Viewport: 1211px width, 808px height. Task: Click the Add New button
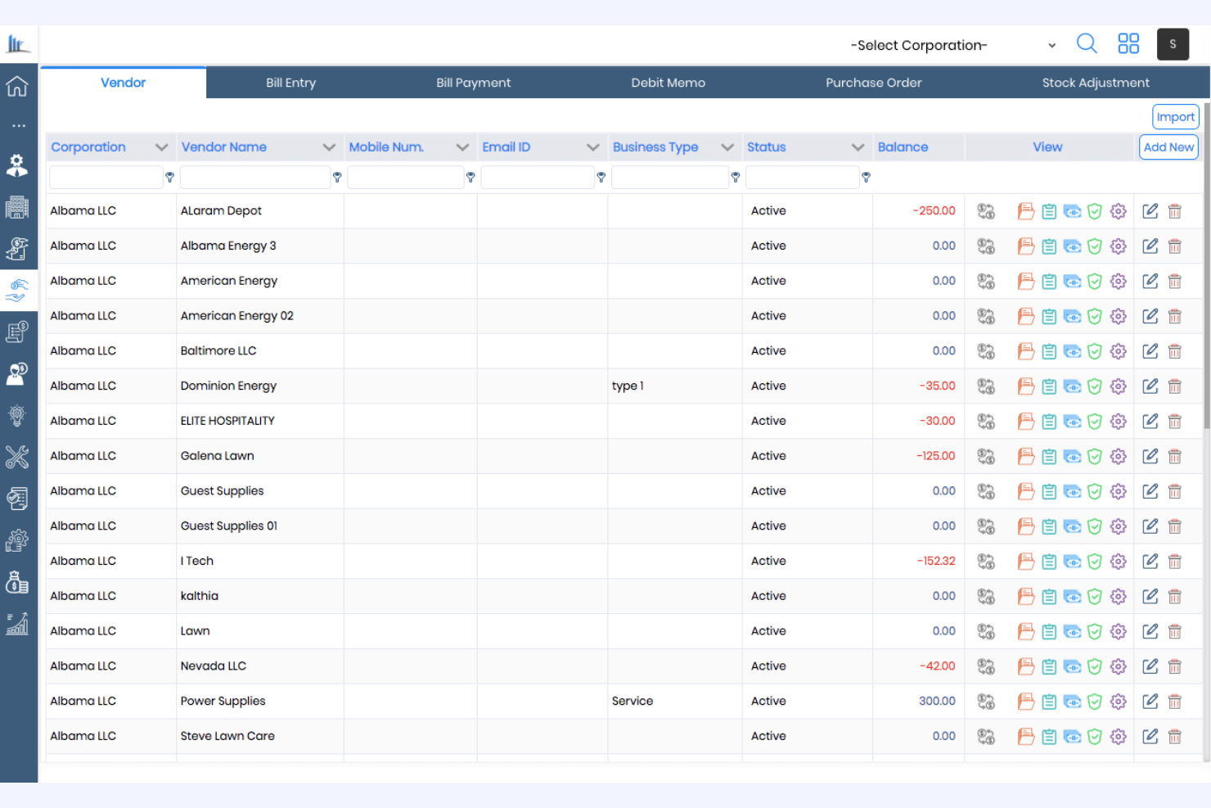click(1168, 147)
